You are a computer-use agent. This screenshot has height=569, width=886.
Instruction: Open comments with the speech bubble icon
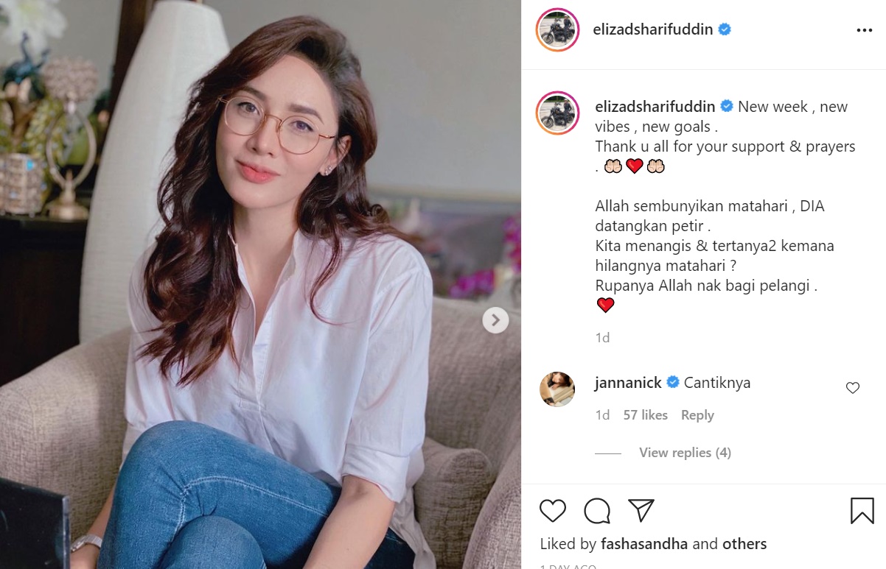click(x=597, y=511)
